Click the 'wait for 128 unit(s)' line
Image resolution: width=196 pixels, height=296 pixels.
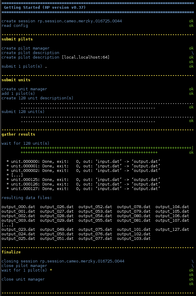[x=25, y=143]
